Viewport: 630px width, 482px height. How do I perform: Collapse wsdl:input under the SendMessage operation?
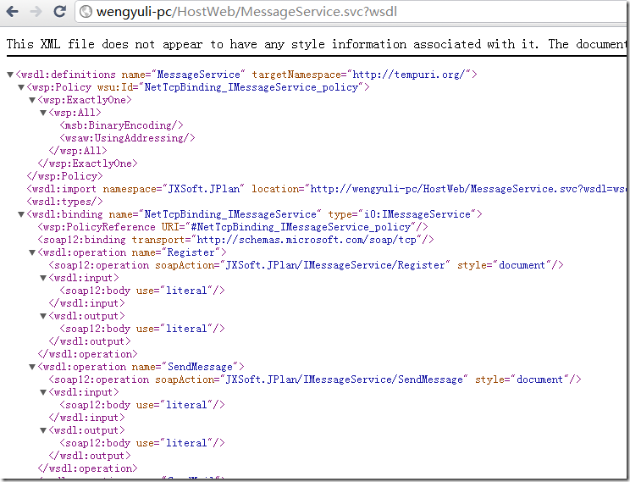pos(43,392)
